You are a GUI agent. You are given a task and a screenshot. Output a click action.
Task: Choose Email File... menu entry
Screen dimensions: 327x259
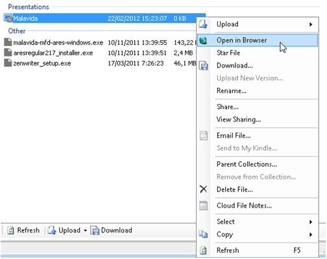[258, 136]
